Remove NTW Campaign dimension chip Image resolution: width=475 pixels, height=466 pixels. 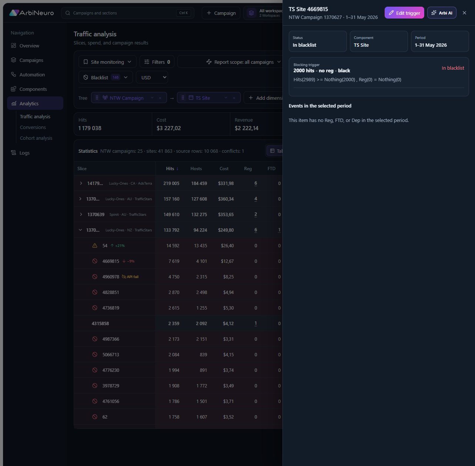(160, 98)
